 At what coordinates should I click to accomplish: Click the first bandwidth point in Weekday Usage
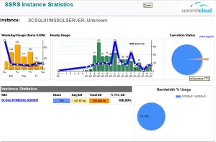coord(5,41)
